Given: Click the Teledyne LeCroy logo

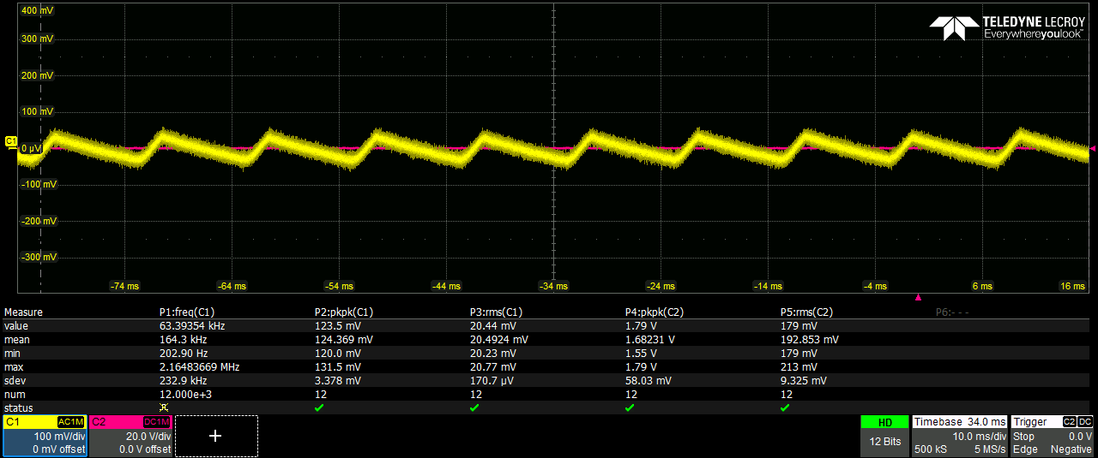Looking at the screenshot, I should coord(1007,28).
